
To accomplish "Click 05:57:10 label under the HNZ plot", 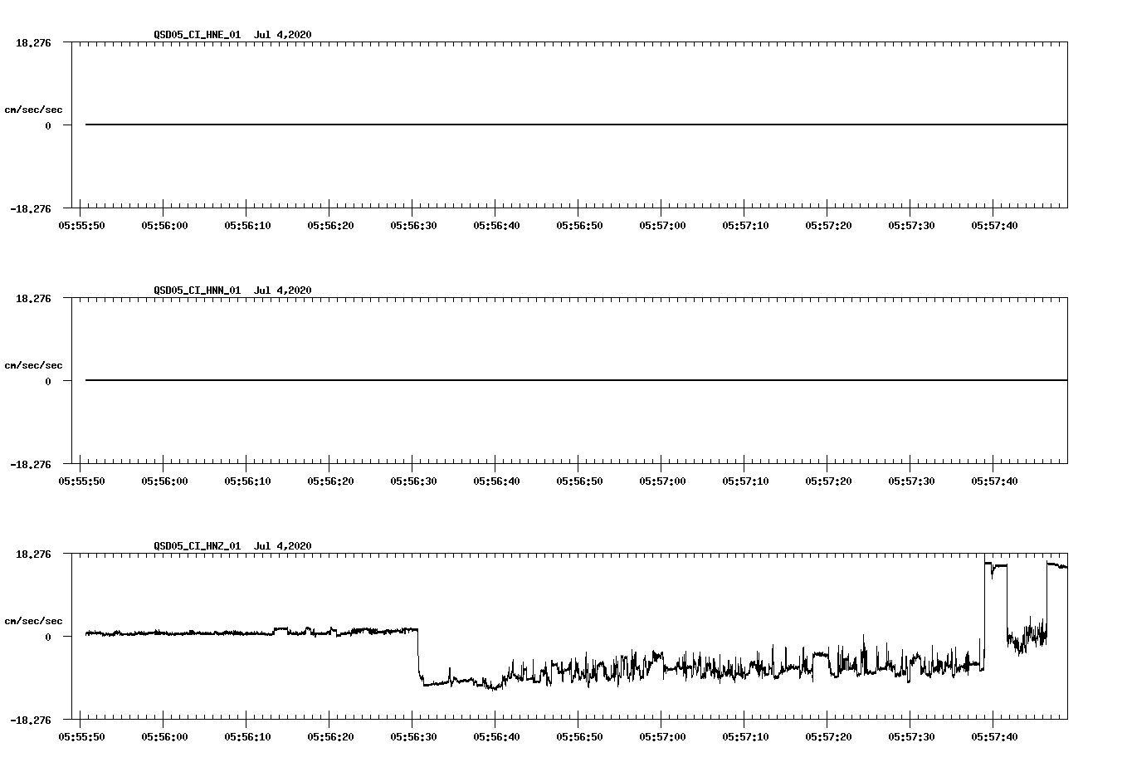I will click(x=745, y=736).
